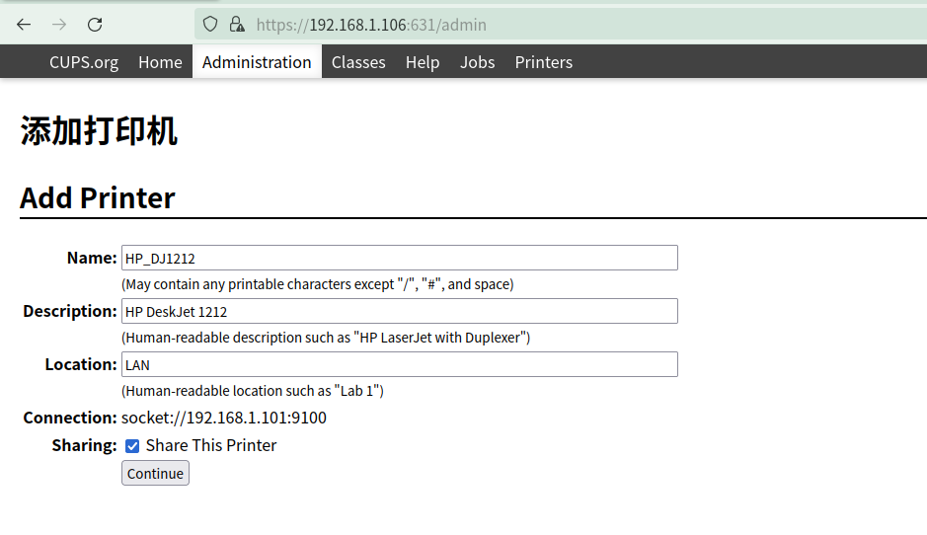Uncheck the Share This Printer checkbox

(x=132, y=446)
